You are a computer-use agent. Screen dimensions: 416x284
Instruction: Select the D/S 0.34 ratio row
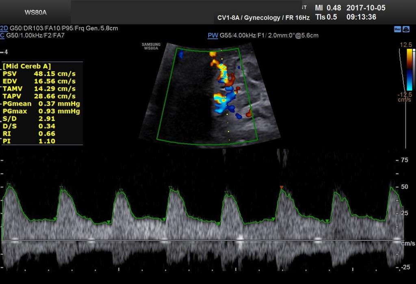click(x=29, y=126)
